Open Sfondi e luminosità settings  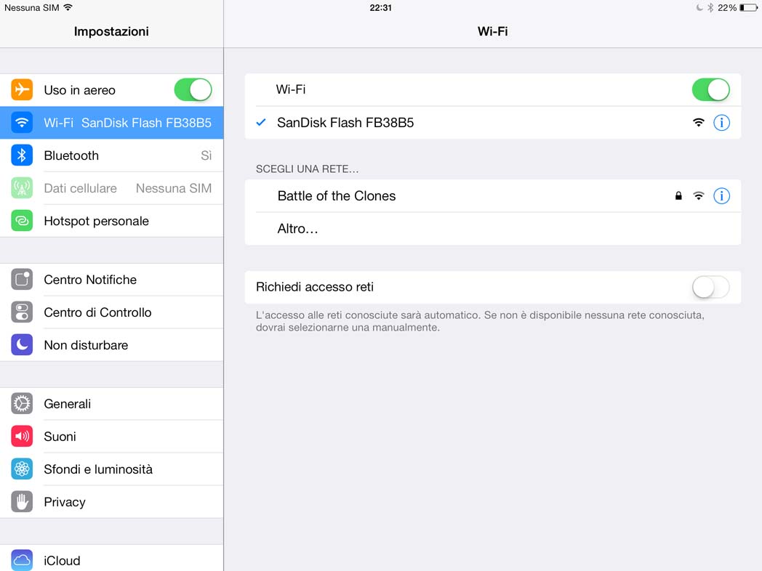click(x=112, y=469)
